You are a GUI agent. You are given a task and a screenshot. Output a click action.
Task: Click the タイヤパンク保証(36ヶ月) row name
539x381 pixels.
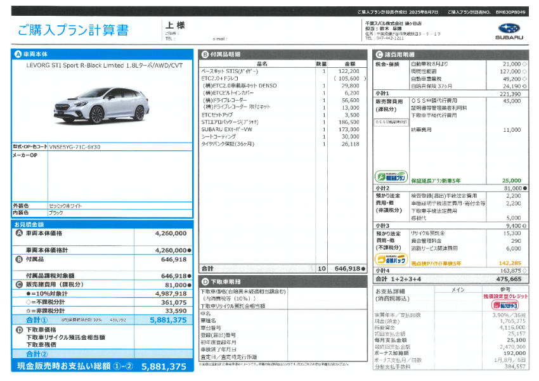[x=228, y=144]
